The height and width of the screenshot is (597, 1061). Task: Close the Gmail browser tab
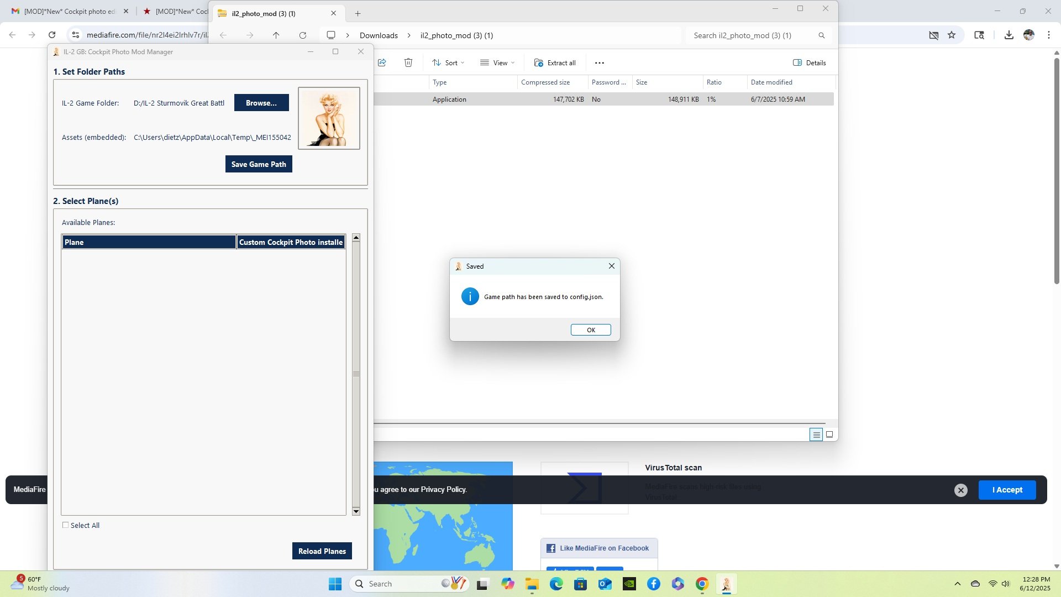coord(126,11)
